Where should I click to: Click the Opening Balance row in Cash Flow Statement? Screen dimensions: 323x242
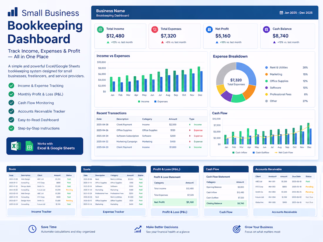(226, 187)
